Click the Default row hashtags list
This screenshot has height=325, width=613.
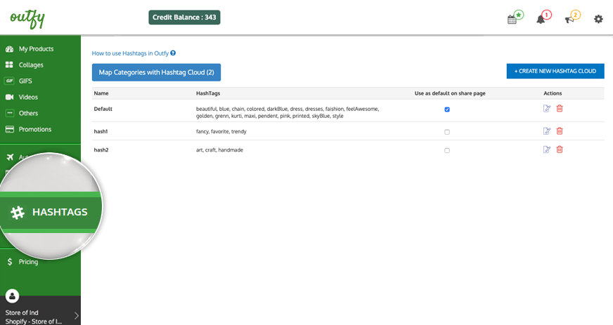pos(288,112)
